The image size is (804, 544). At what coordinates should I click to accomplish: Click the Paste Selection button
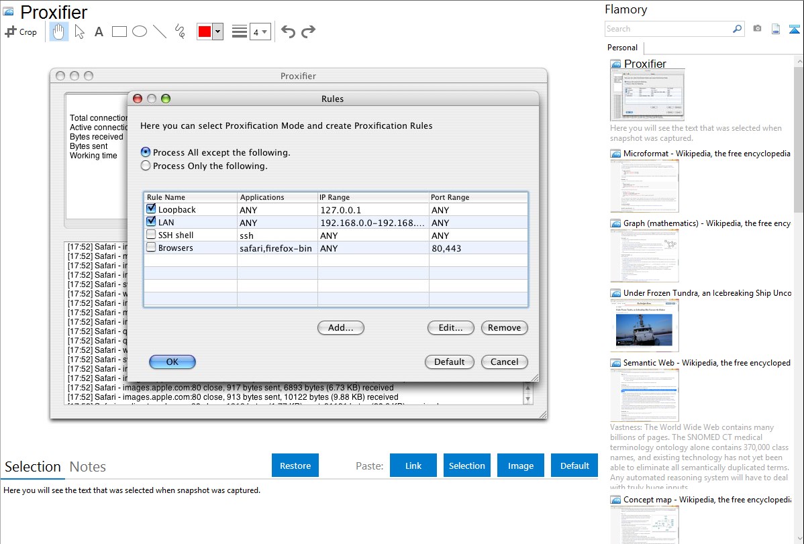467,466
